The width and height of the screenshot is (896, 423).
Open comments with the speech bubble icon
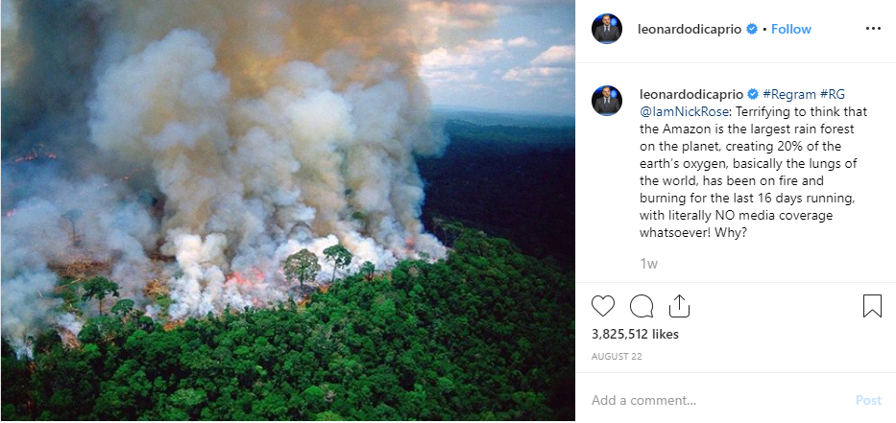(x=642, y=306)
